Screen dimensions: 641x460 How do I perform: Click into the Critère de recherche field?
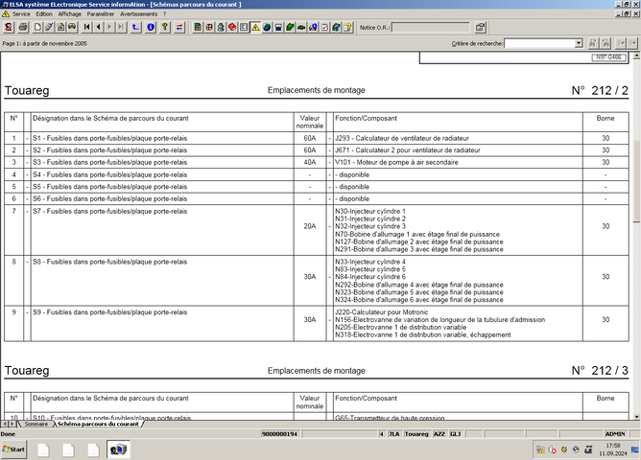tap(539, 43)
